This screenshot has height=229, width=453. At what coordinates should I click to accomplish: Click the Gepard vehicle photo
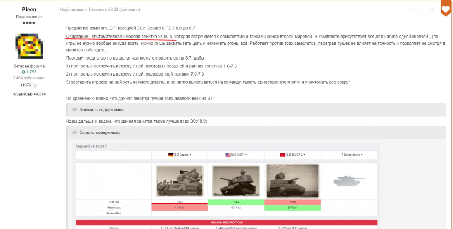point(179,180)
